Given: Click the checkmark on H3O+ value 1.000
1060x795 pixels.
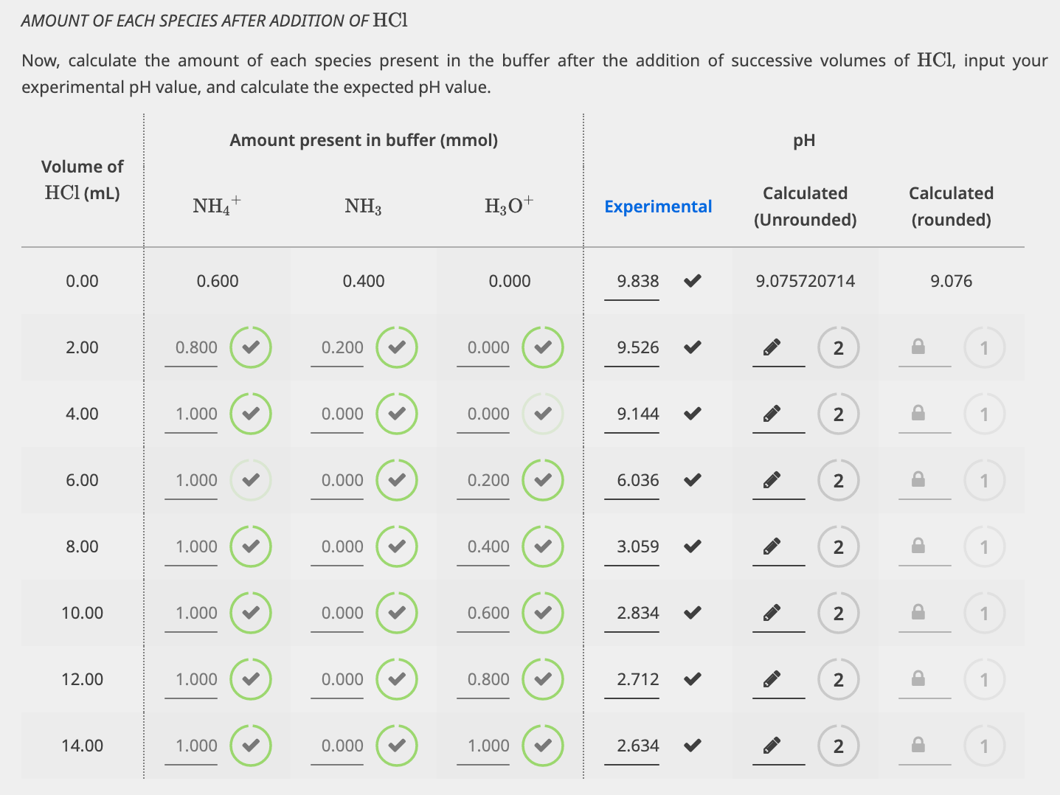Looking at the screenshot, I should tap(543, 745).
